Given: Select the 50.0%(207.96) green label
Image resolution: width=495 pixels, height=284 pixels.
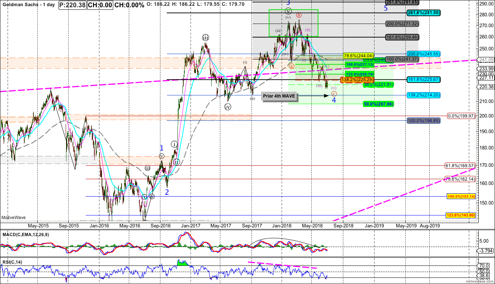Looking at the screenshot, I should click(379, 104).
